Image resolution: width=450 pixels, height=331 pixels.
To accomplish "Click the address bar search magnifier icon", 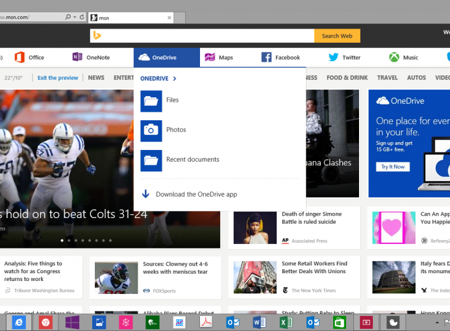I will coord(68,17).
